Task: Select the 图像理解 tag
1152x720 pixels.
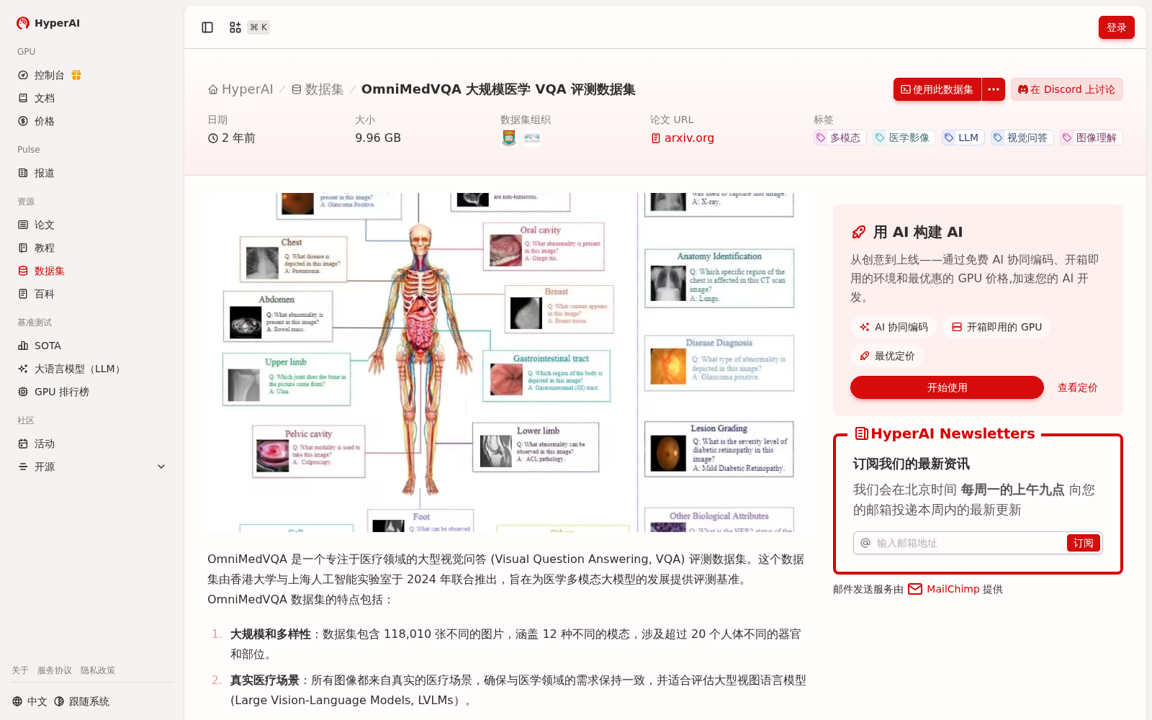Action: click(x=1091, y=138)
